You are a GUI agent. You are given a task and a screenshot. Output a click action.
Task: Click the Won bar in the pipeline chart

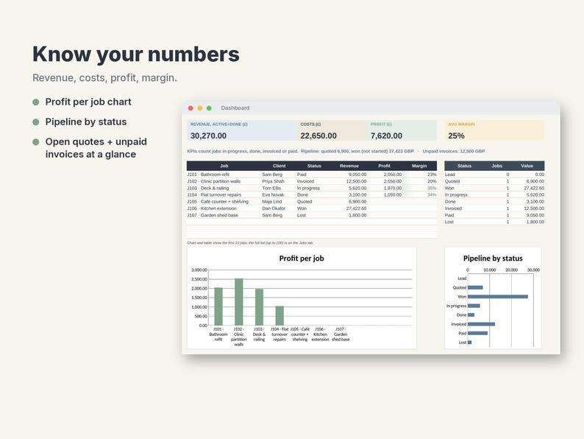click(498, 297)
